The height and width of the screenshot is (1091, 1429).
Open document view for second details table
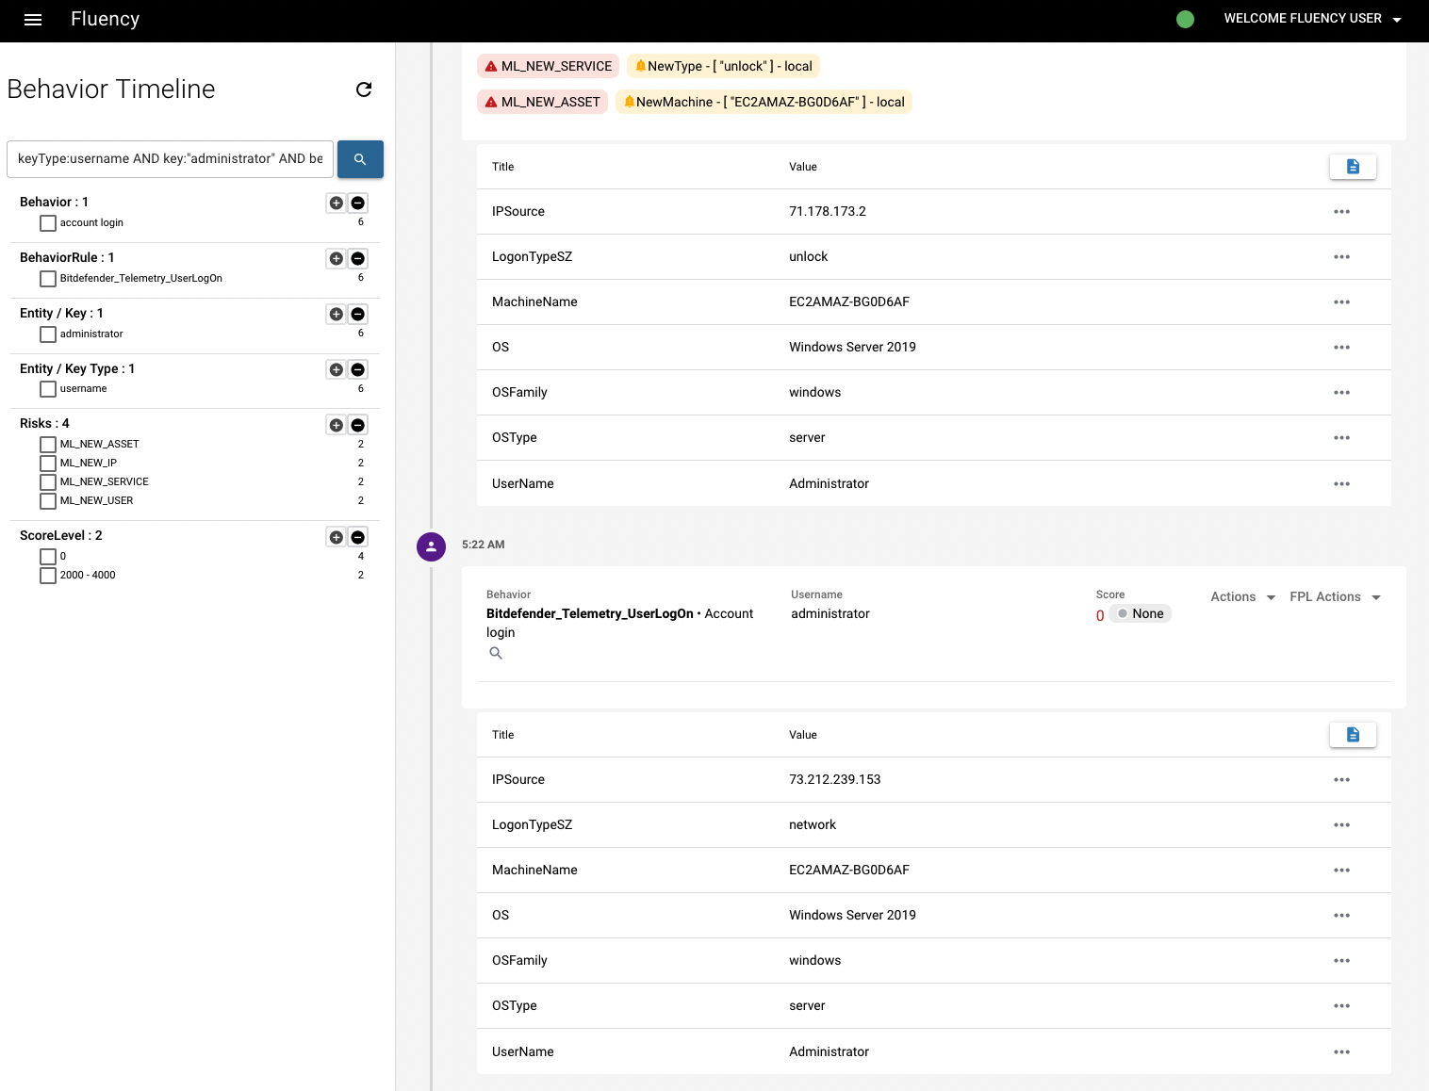(1353, 735)
